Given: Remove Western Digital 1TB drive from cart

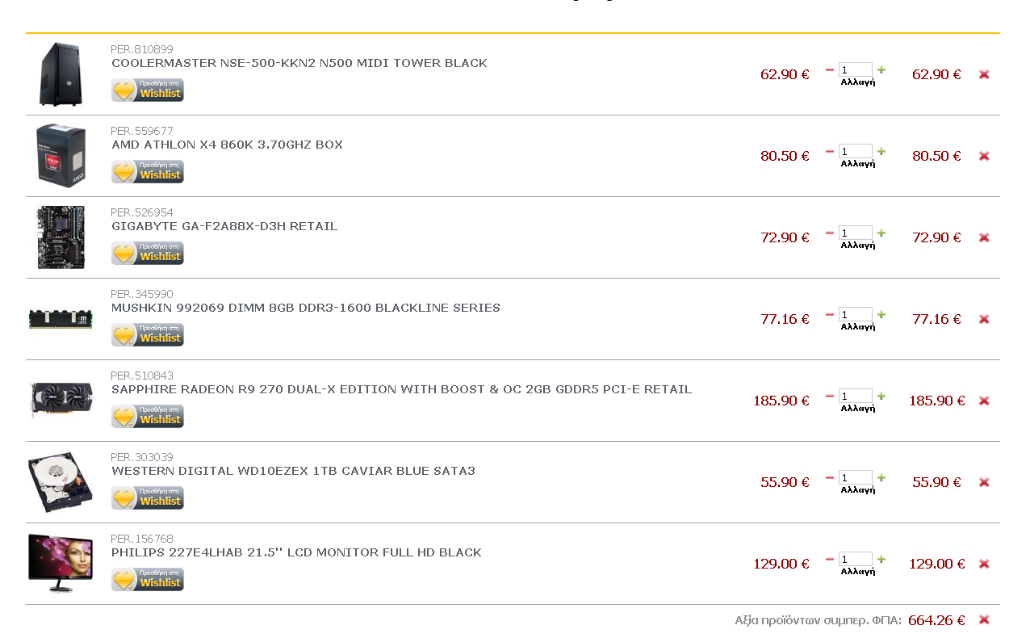Looking at the screenshot, I should [x=984, y=482].
